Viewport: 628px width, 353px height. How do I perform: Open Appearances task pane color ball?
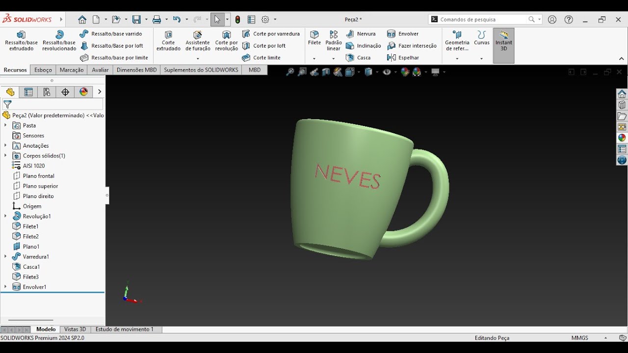point(622,138)
